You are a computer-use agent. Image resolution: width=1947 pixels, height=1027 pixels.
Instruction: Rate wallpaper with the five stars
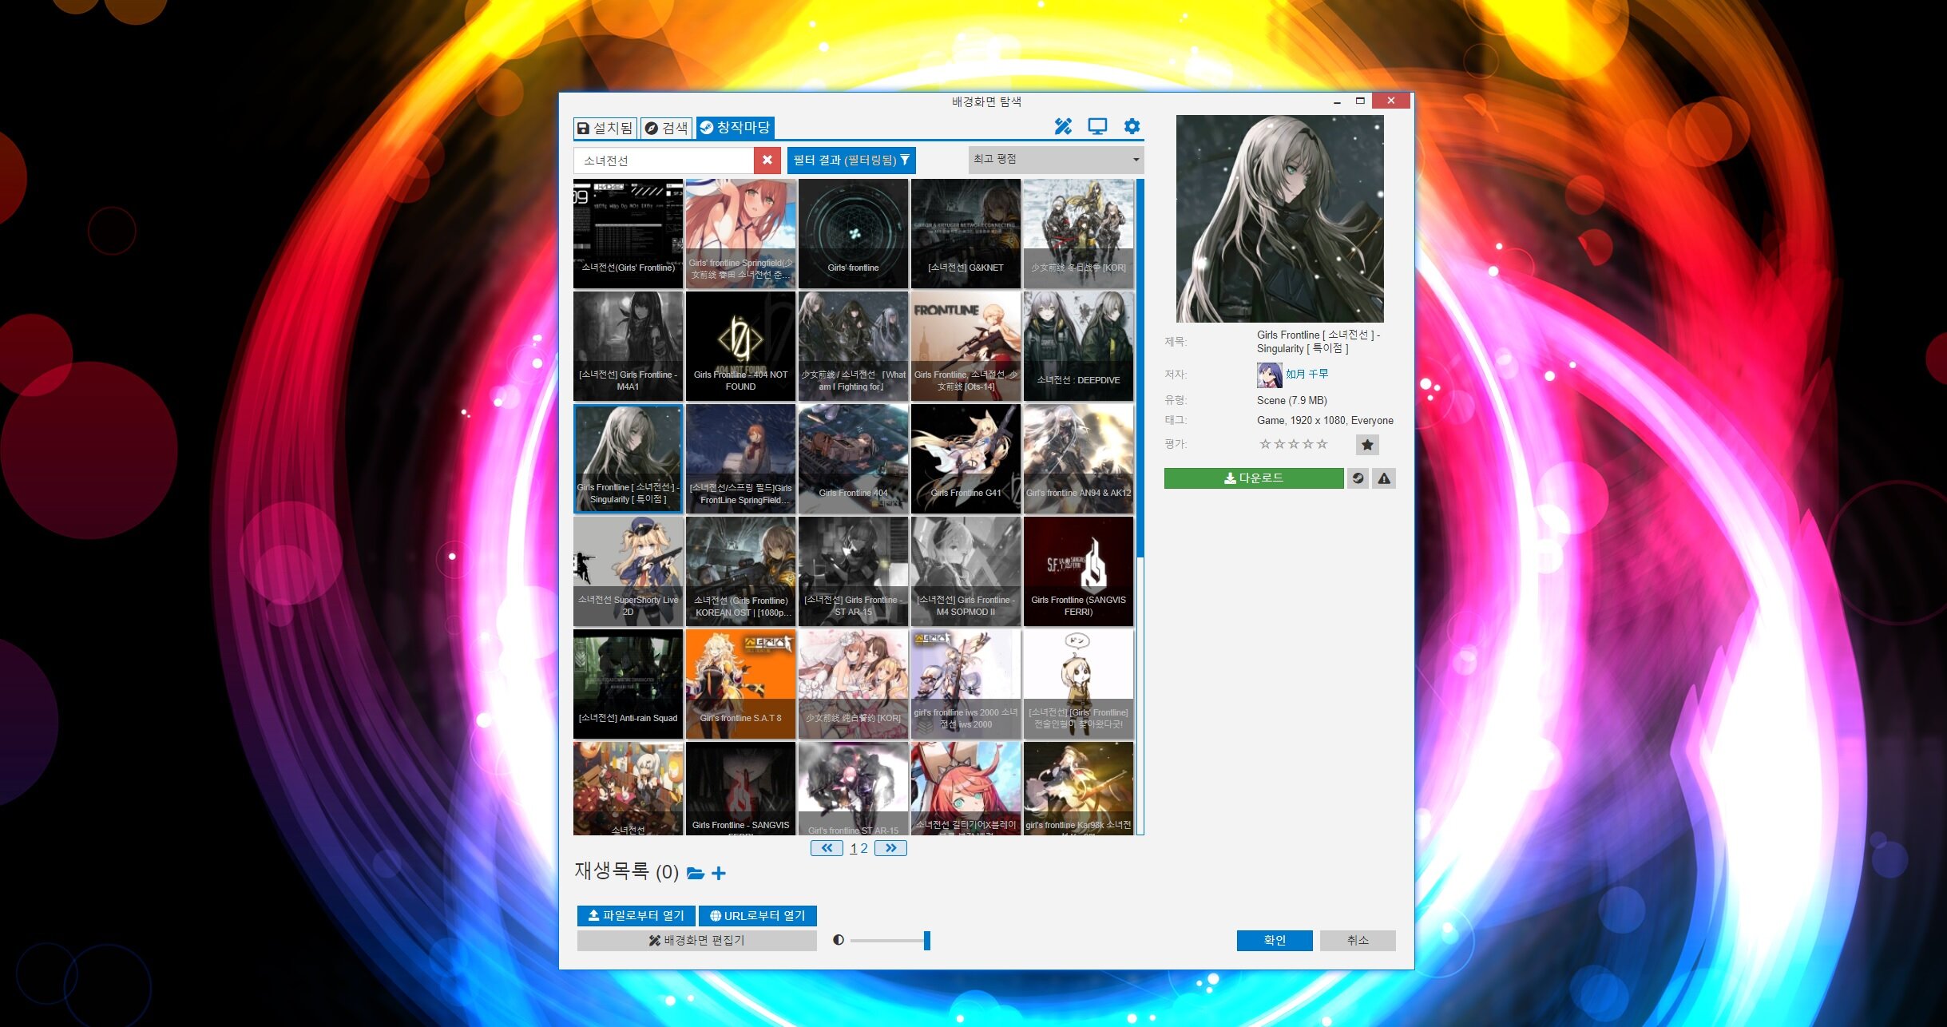click(1294, 444)
